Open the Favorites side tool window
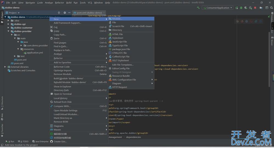 (x=2, y=130)
